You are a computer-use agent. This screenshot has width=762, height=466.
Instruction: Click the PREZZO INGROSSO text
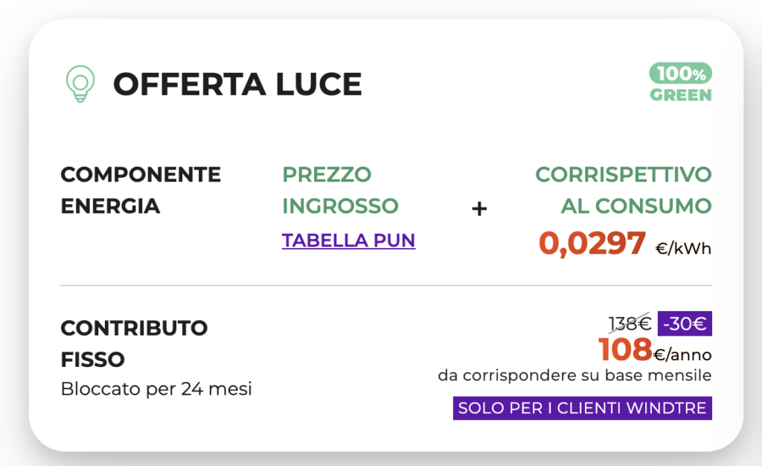340,190
